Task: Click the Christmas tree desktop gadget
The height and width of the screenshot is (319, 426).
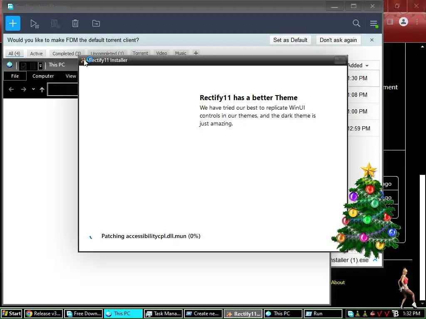Action: coord(366,211)
